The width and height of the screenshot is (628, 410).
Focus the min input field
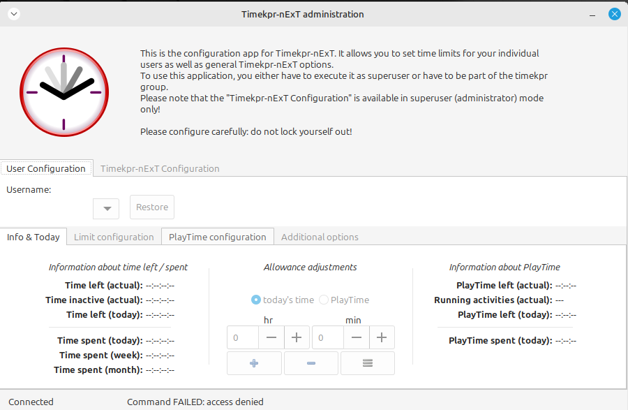328,337
